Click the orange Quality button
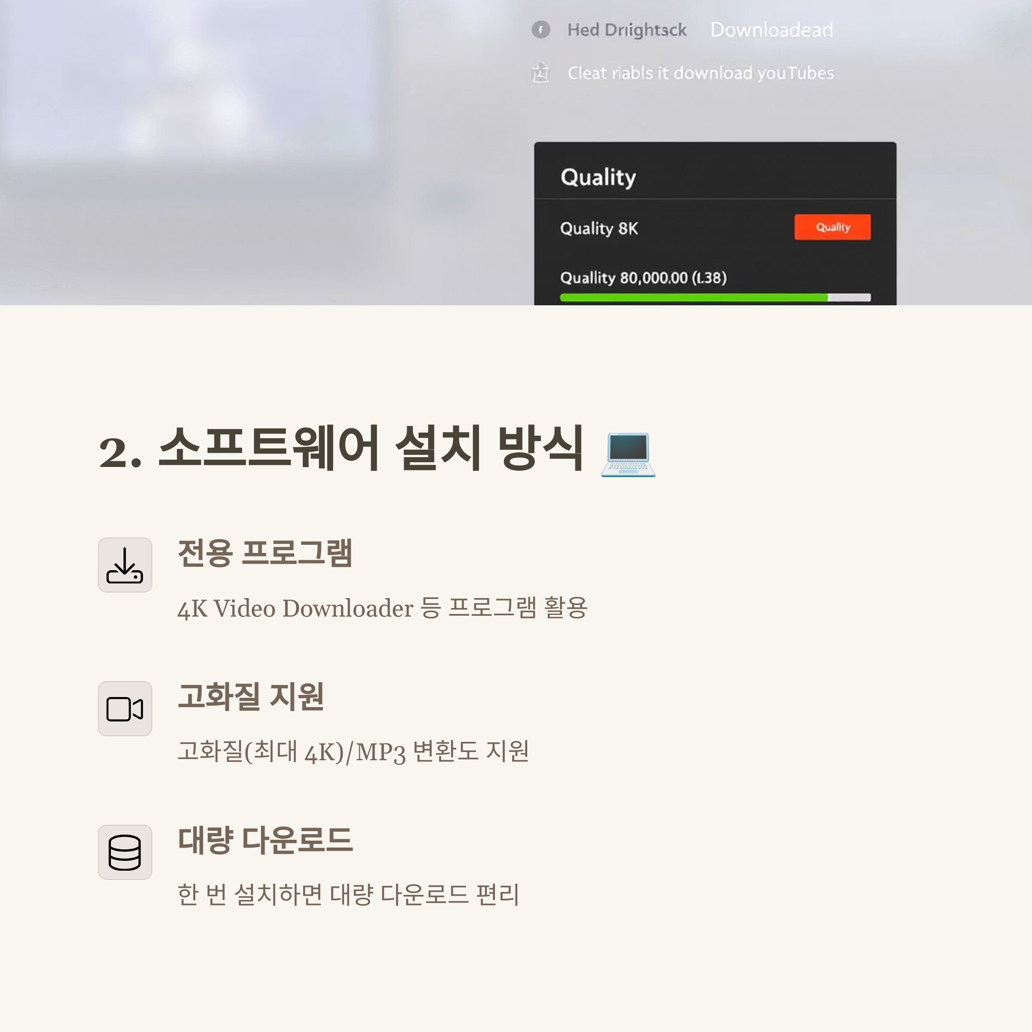This screenshot has width=1032, height=1032. [x=832, y=227]
